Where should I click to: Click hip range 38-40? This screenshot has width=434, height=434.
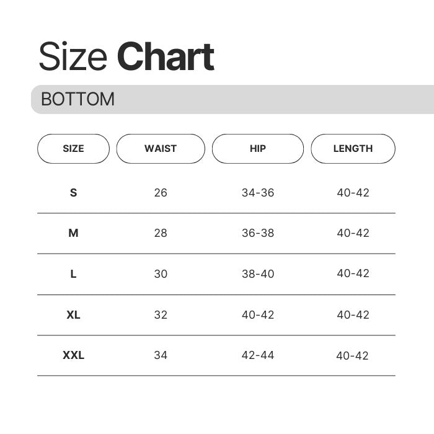point(258,274)
